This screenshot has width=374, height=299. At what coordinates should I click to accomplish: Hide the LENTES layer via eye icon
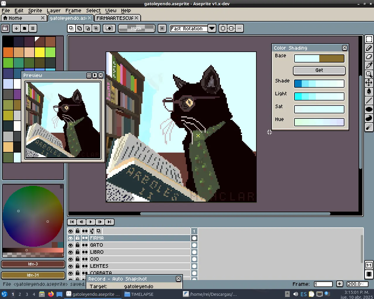(x=71, y=266)
